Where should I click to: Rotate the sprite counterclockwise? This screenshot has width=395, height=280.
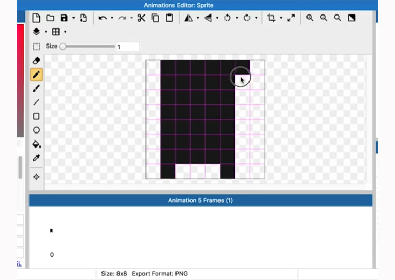[x=227, y=18]
